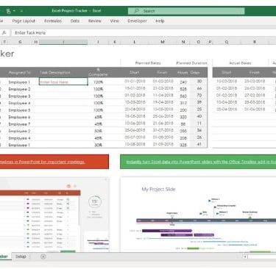This screenshot has height=269, width=276.
Task: Select the 240 hours cell
Action: (183, 82)
